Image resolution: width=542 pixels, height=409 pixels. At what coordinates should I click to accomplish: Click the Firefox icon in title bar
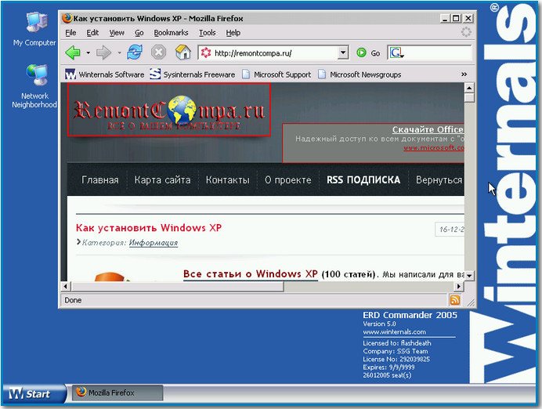(67, 18)
